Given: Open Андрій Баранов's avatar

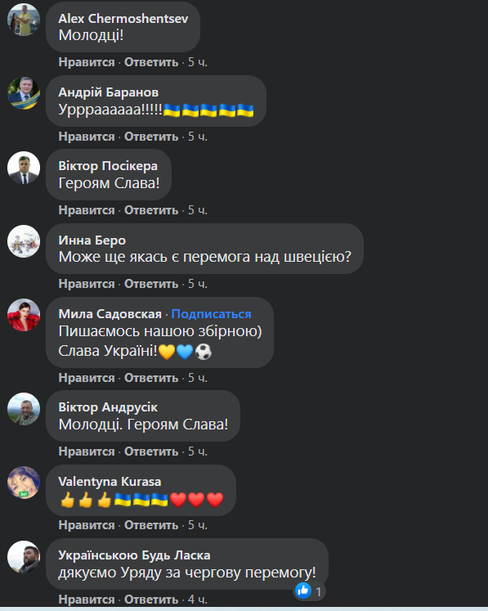Looking at the screenshot, I should pyautogui.click(x=24, y=93).
